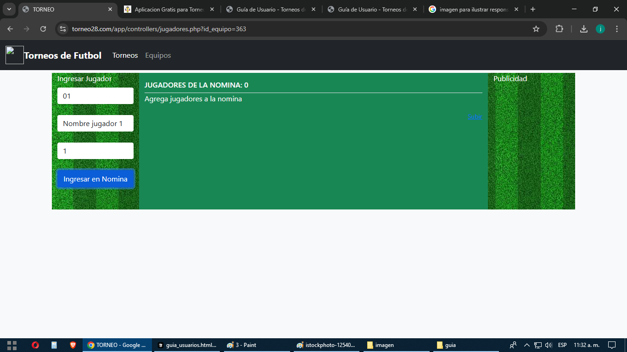Open the browser Extensions puzzle icon
627x352 pixels.
click(x=559, y=29)
